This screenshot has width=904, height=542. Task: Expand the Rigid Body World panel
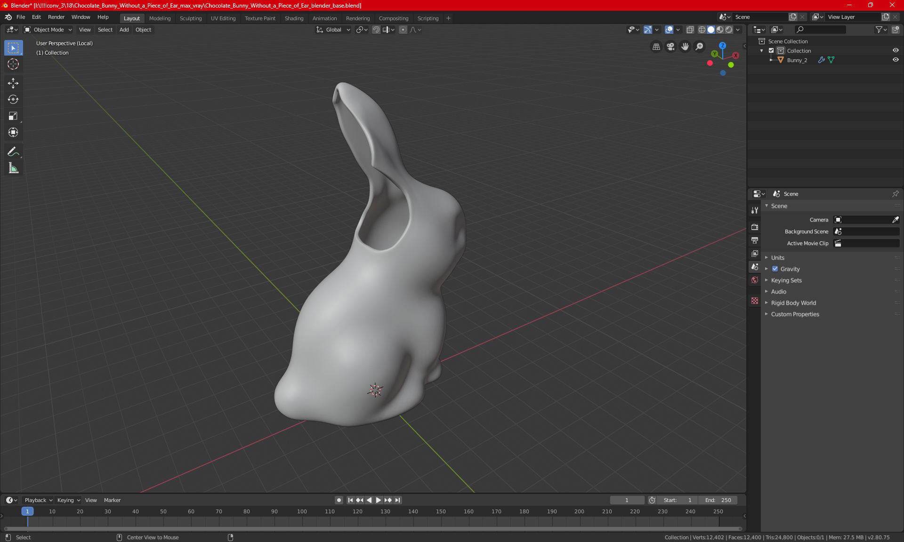(x=793, y=303)
